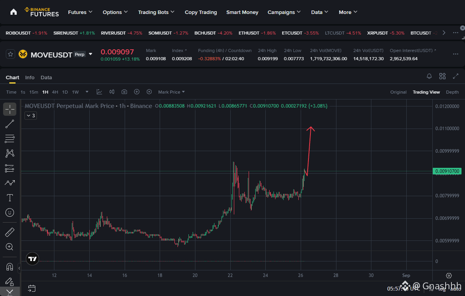465x296 pixels.
Task: Select the zoom-in magnifier tool
Action: tap(10, 247)
